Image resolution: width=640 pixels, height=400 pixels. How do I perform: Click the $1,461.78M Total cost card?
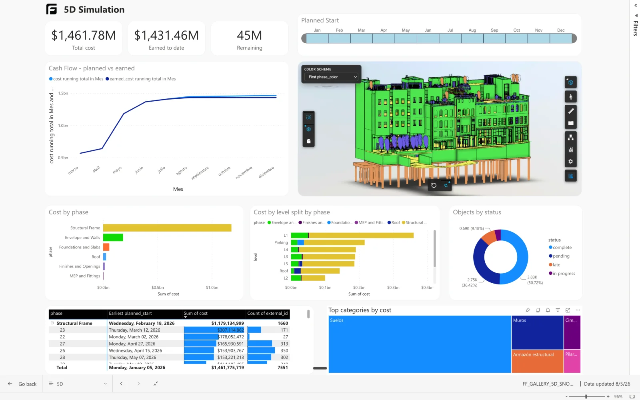click(x=84, y=38)
